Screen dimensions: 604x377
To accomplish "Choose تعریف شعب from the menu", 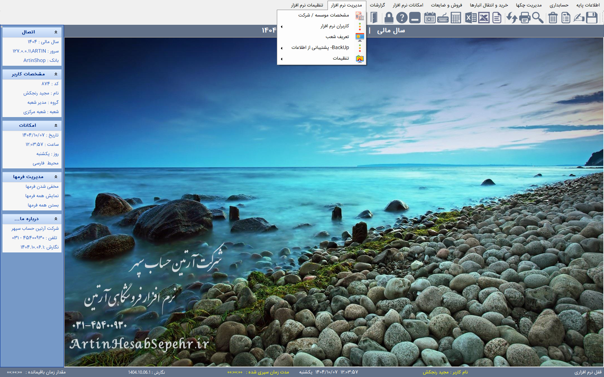I will tap(337, 37).
